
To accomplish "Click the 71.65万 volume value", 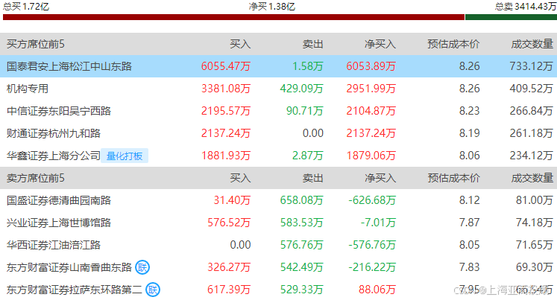I will coord(535,245).
